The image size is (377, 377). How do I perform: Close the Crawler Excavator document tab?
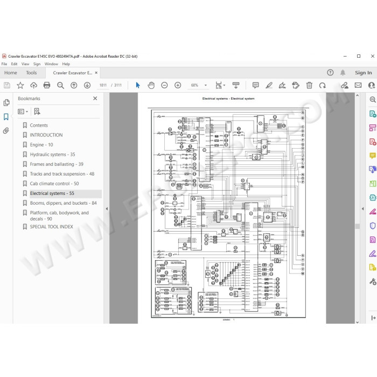coord(96,73)
